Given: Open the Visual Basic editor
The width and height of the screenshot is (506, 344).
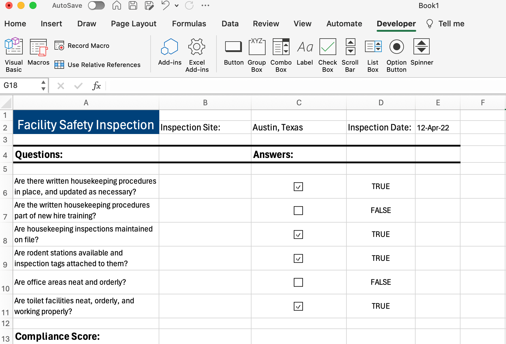Looking at the screenshot, I should point(13,54).
